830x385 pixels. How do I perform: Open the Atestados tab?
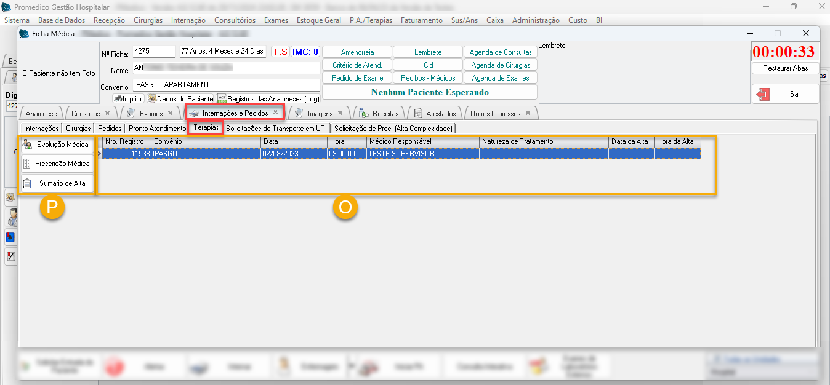coord(440,114)
